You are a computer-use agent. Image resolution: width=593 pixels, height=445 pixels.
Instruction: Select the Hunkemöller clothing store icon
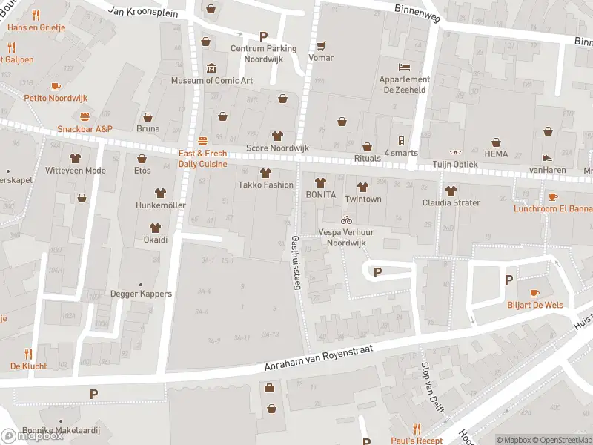(x=160, y=192)
